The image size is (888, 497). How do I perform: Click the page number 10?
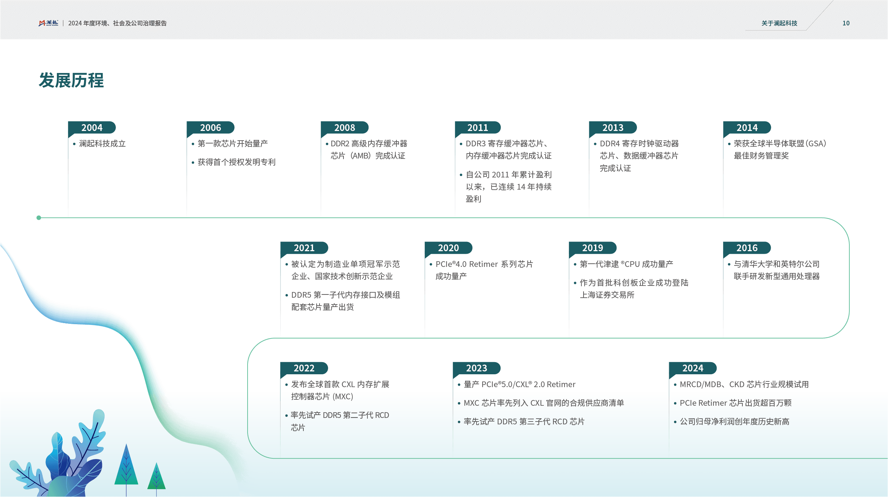(846, 23)
